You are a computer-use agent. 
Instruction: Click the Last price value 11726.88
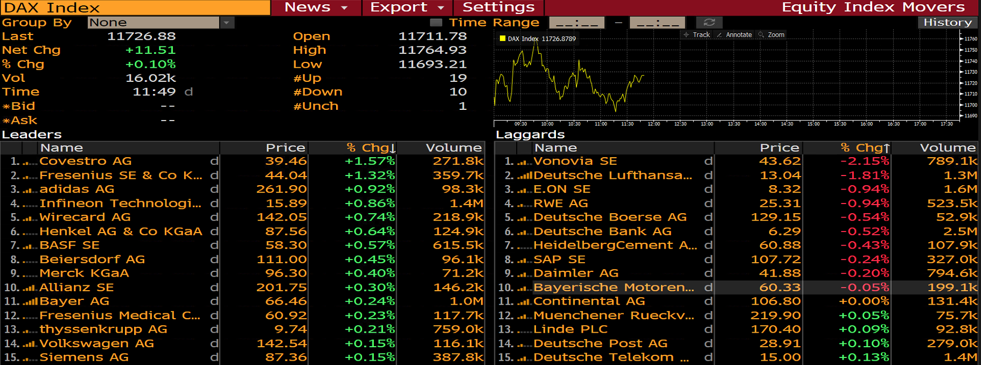[x=142, y=36]
